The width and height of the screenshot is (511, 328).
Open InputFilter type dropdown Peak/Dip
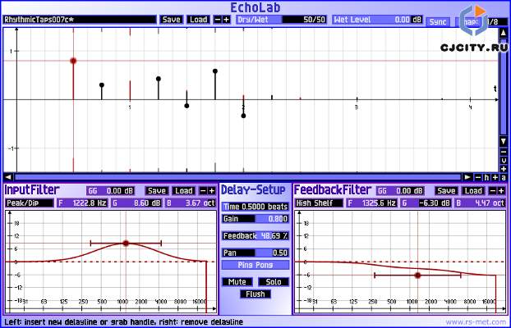point(29,203)
